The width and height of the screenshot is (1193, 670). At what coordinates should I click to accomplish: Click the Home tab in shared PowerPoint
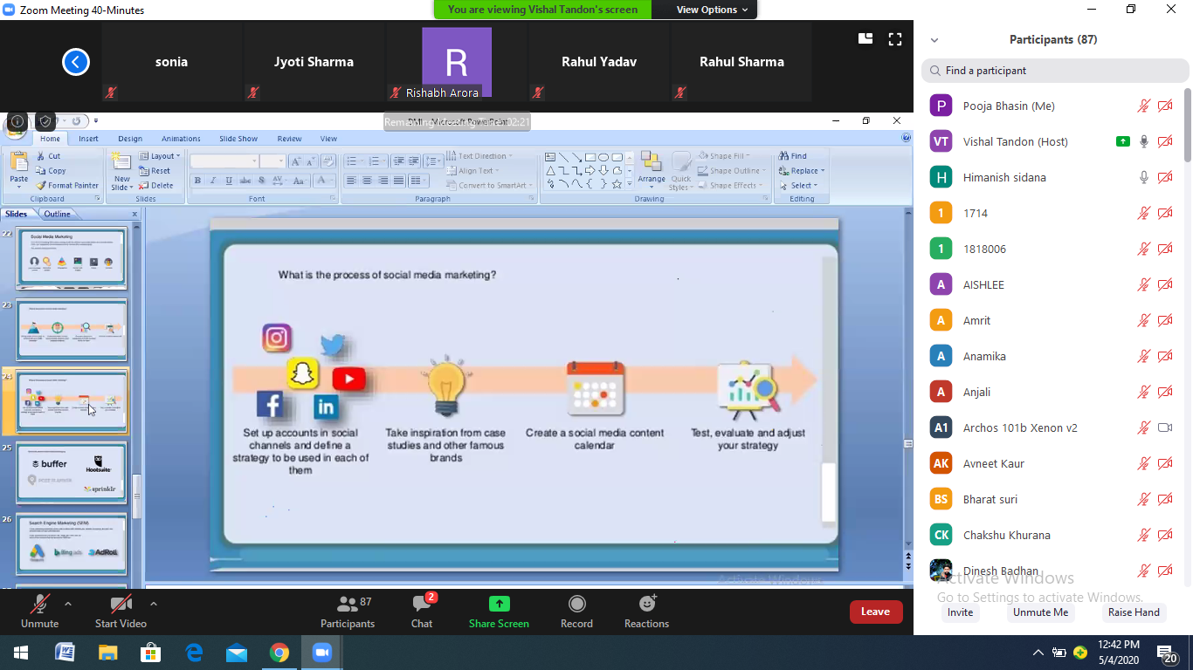click(x=50, y=139)
